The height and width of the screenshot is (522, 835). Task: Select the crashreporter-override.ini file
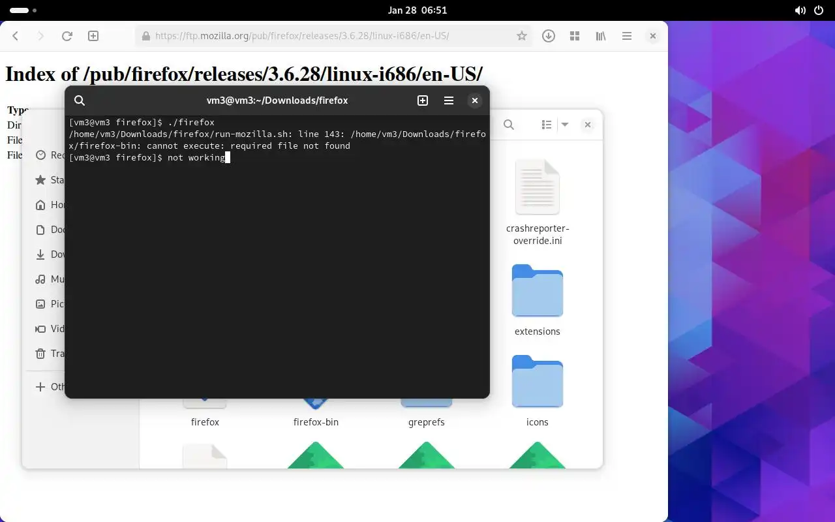click(x=538, y=202)
